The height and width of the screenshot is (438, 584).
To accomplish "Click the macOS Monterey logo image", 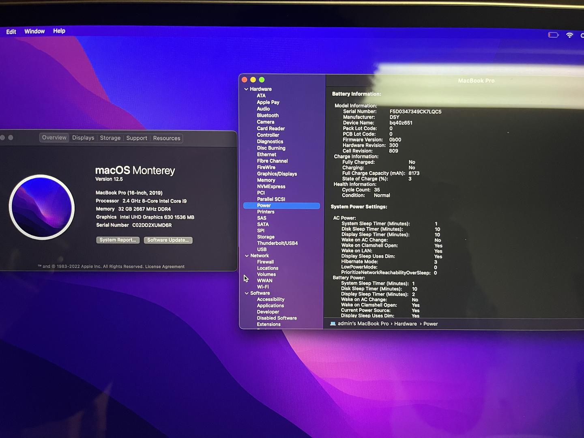I will point(42,207).
